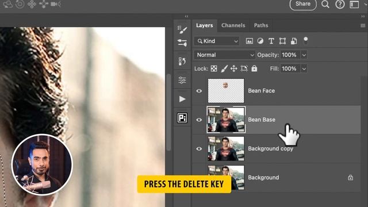Screen dimensions: 368x207
Task: Click the Opacity 100% field
Action: point(290,55)
